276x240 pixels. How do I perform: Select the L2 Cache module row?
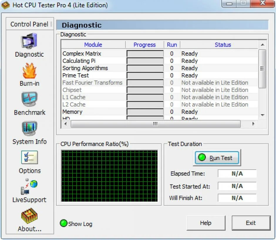[x=160, y=104]
